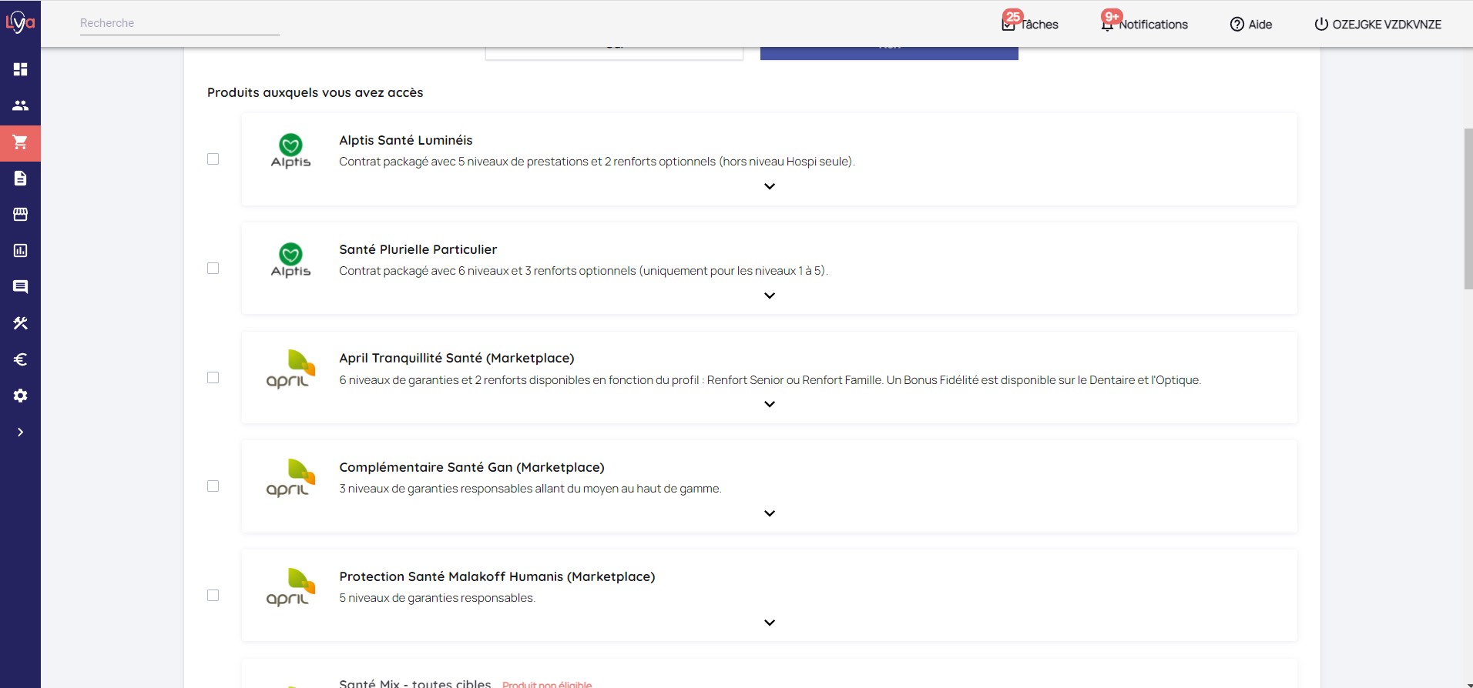Open the dashboard grid icon in sidebar
Screen dimensions: 1473x688
20,69
